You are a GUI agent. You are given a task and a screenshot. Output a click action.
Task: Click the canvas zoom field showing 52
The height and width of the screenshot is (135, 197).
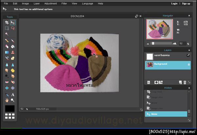22,109
